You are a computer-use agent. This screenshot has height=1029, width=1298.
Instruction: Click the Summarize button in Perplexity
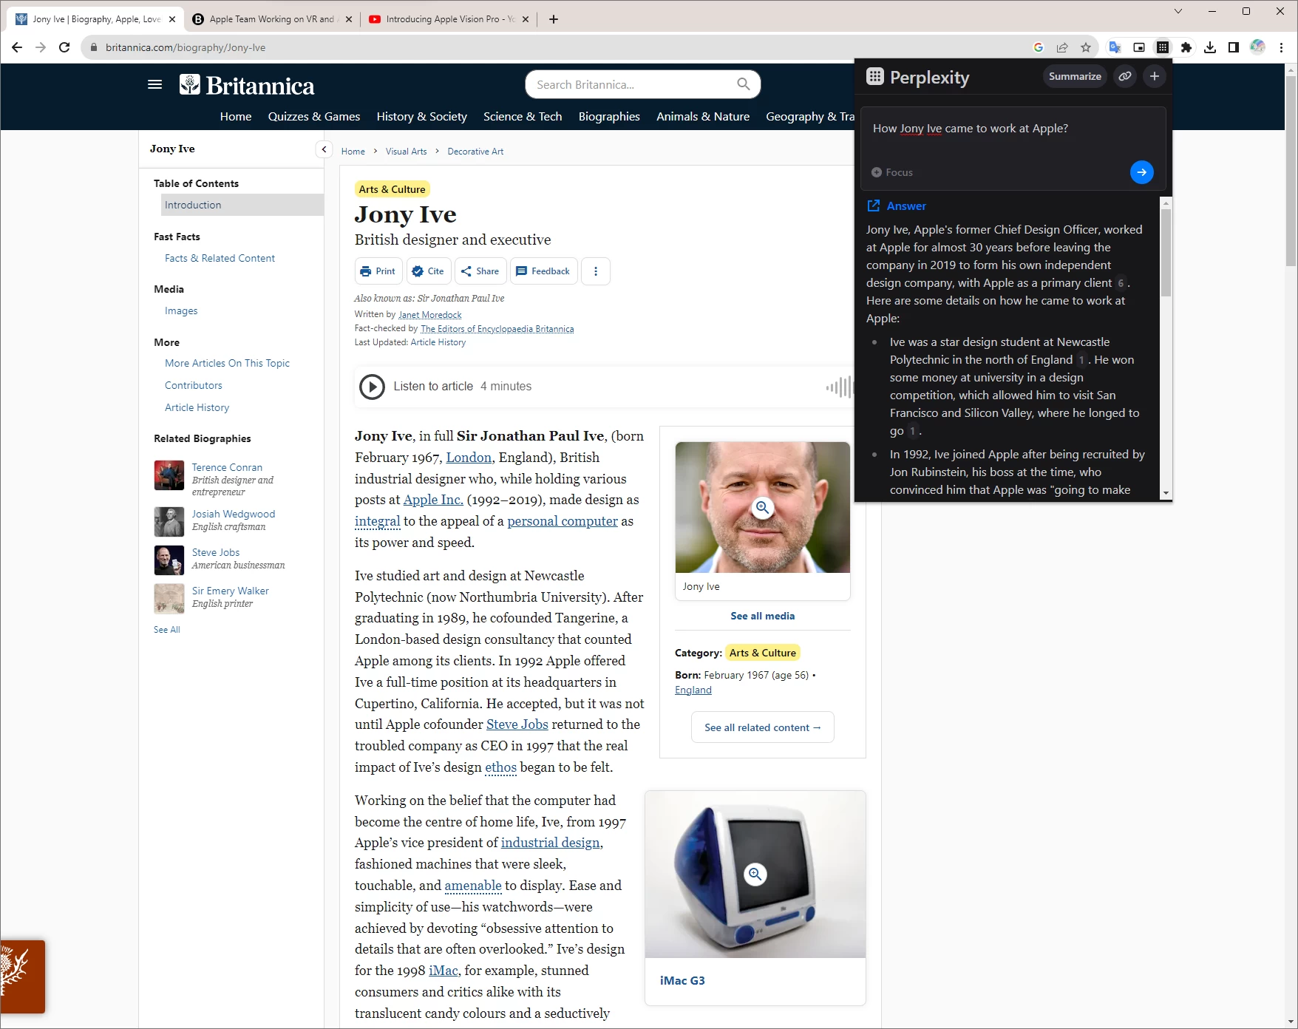[1075, 76]
